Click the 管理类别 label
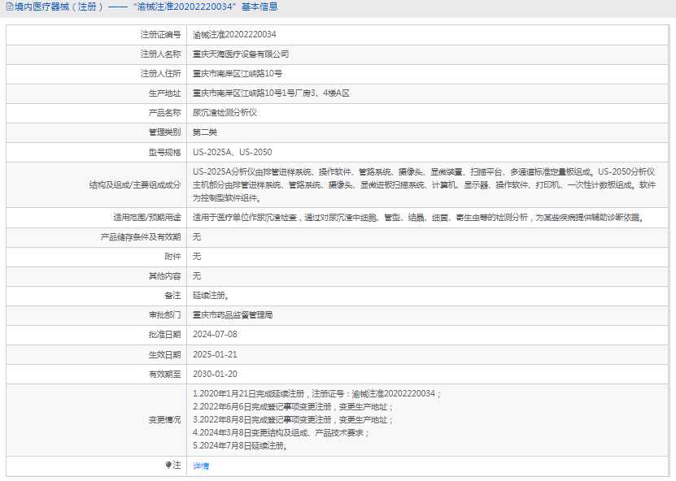 click(x=164, y=132)
